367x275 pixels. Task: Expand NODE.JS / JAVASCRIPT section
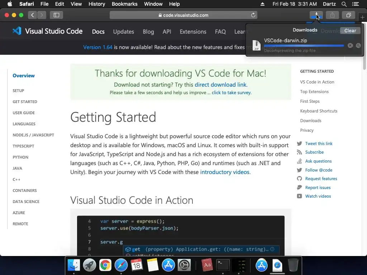(x=33, y=135)
